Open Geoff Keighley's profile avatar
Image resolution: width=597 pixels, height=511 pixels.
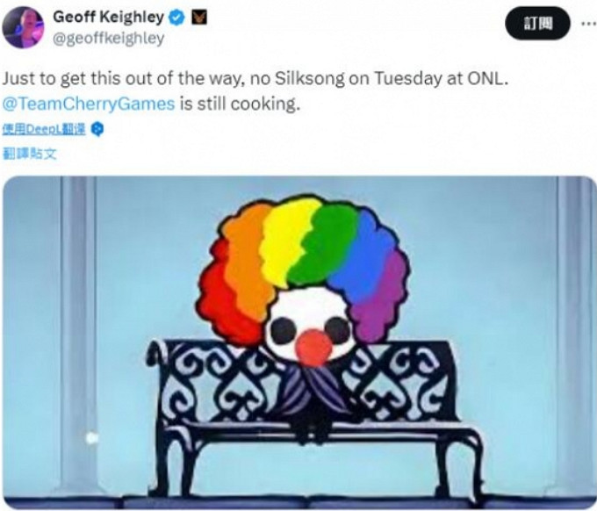click(x=23, y=27)
